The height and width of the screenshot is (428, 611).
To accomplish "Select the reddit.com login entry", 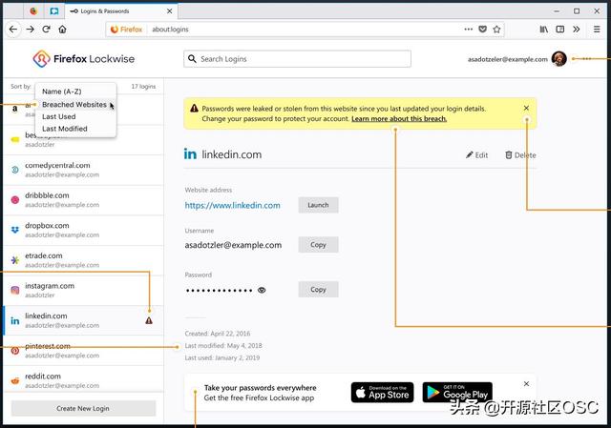I will (83, 380).
